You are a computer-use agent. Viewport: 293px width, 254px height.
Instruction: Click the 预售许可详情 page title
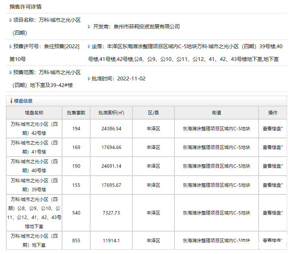click(25, 7)
